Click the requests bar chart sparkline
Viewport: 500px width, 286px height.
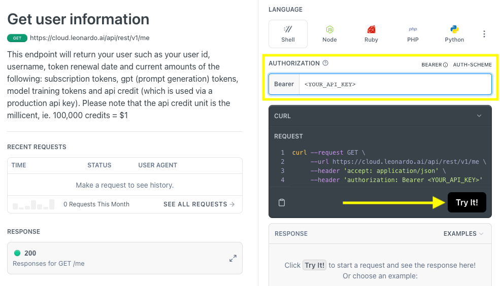[34, 204]
